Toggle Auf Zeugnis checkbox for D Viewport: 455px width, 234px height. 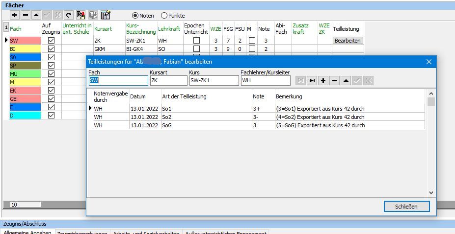coord(51,115)
